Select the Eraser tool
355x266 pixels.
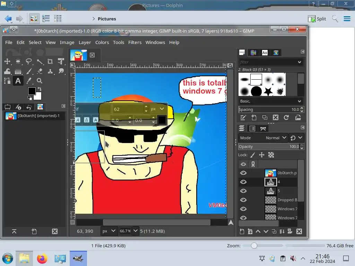point(40,71)
